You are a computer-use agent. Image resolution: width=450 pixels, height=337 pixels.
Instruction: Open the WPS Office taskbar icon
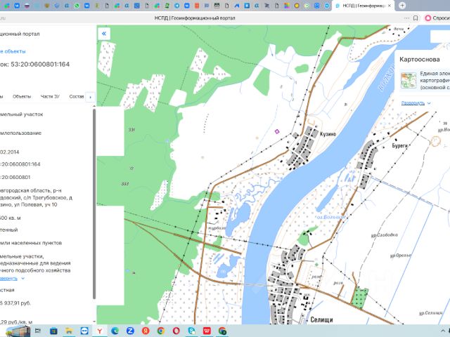pos(207,331)
